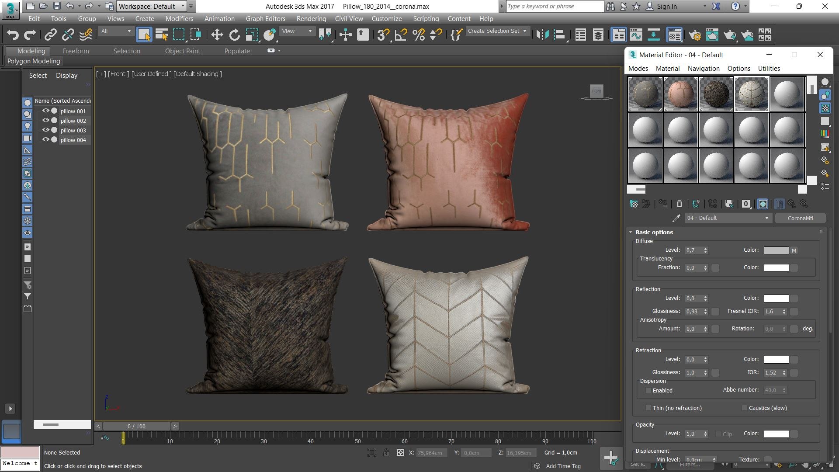The height and width of the screenshot is (472, 839).
Task: Click the CoronaMtl material type button
Action: (x=800, y=218)
